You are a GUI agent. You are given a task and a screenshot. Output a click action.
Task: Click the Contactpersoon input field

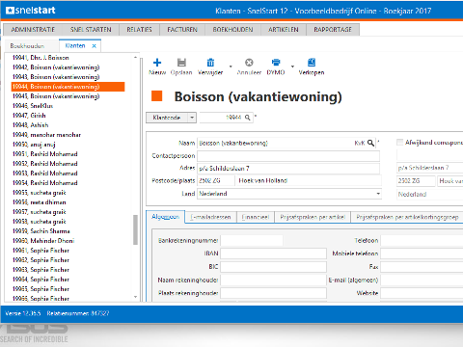pos(288,156)
